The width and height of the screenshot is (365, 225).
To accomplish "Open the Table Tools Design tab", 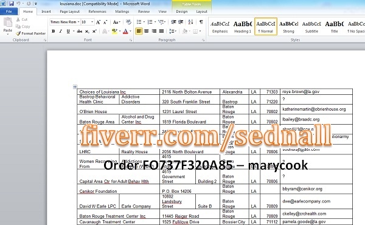I will coord(181,12).
